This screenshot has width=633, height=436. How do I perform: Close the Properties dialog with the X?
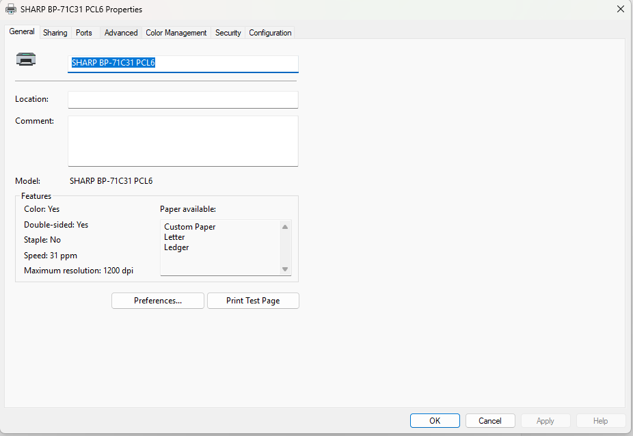click(x=620, y=10)
